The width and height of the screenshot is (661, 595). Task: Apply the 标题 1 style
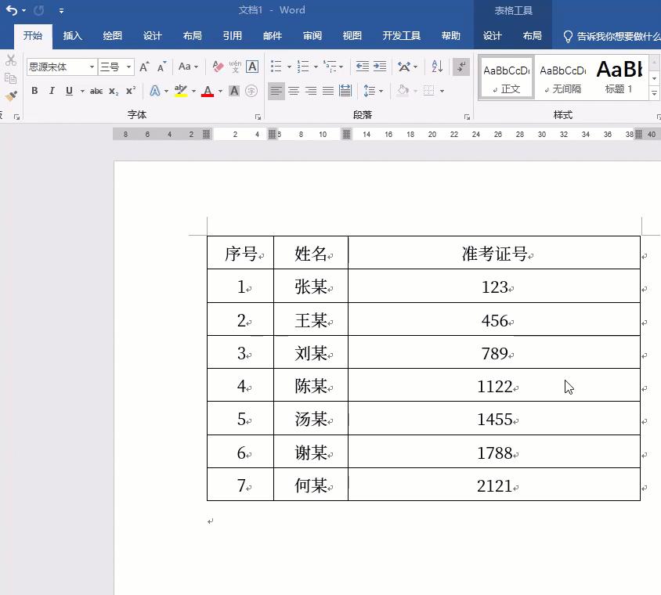[x=619, y=77]
